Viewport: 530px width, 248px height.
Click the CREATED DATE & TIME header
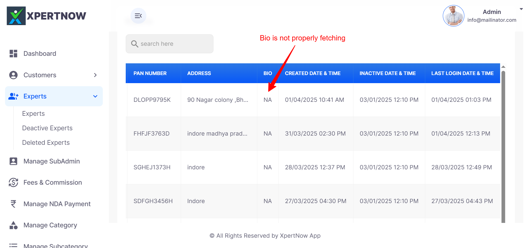coord(313,73)
